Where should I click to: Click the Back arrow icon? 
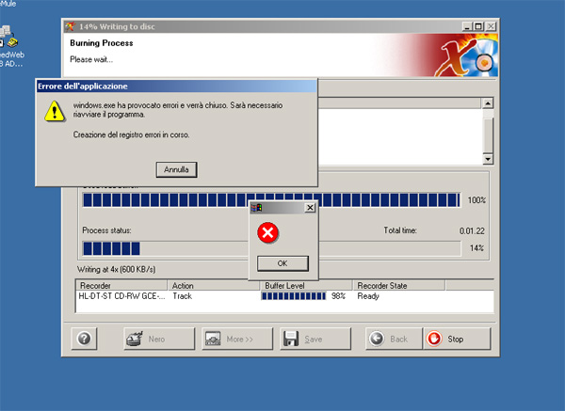(377, 339)
